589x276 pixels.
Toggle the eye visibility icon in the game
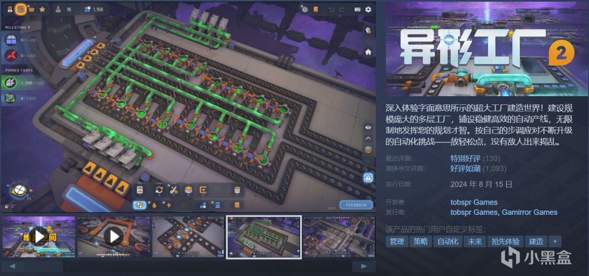pos(368,127)
